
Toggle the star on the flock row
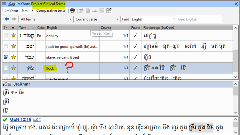pos(14,68)
